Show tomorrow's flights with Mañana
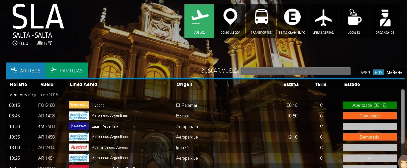407x168 pixels. coord(394,73)
